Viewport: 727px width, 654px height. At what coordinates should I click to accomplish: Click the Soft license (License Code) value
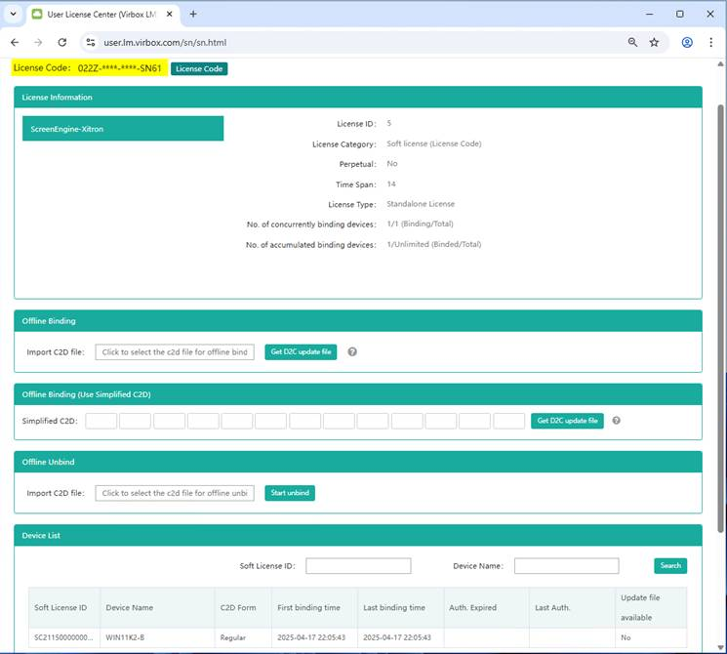pyautogui.click(x=434, y=143)
